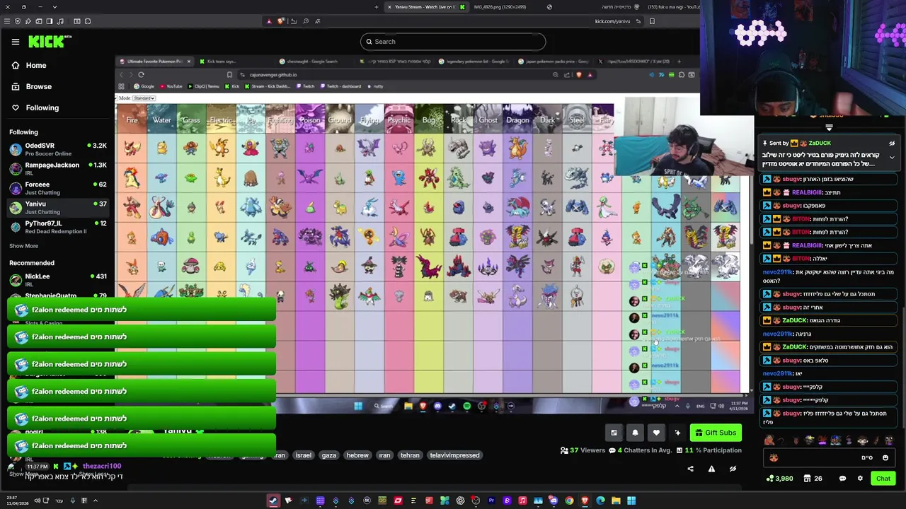Open PyThor97_IL channel in Following list
Viewport: 906px width, 509px height.
[x=57, y=227]
